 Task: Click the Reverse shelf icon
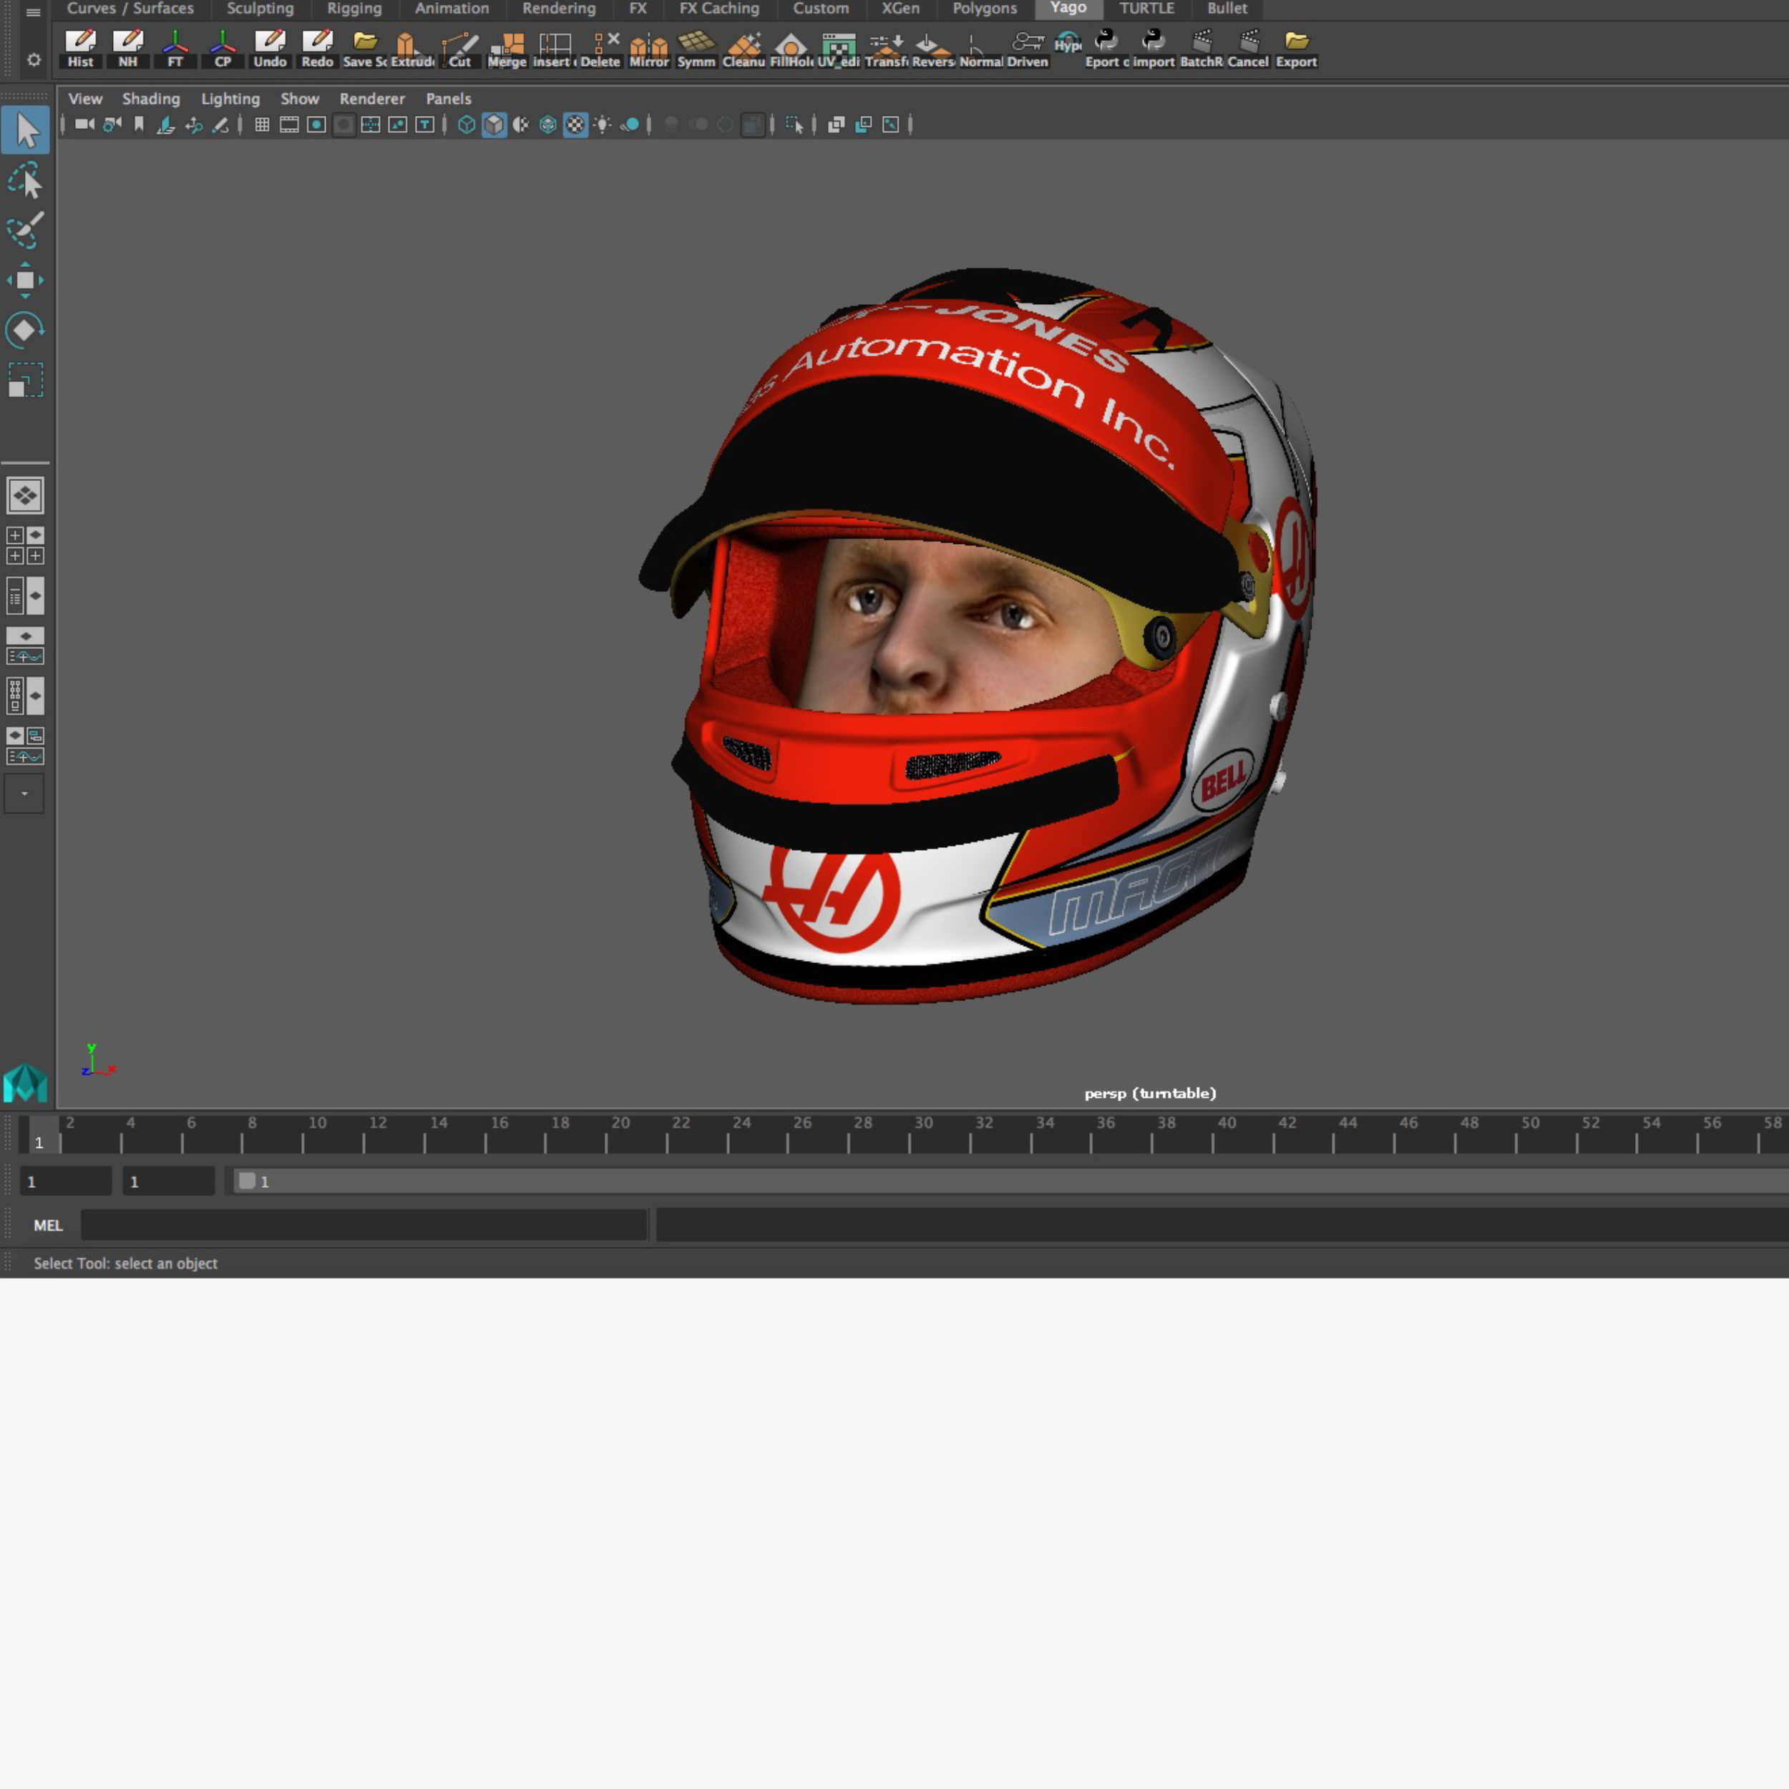click(932, 49)
